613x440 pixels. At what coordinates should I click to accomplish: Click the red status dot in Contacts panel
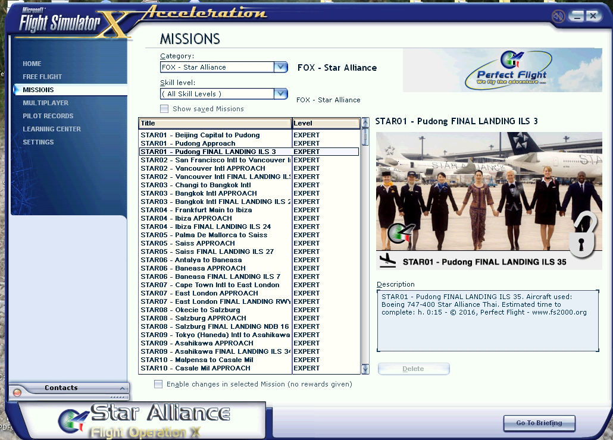click(17, 392)
